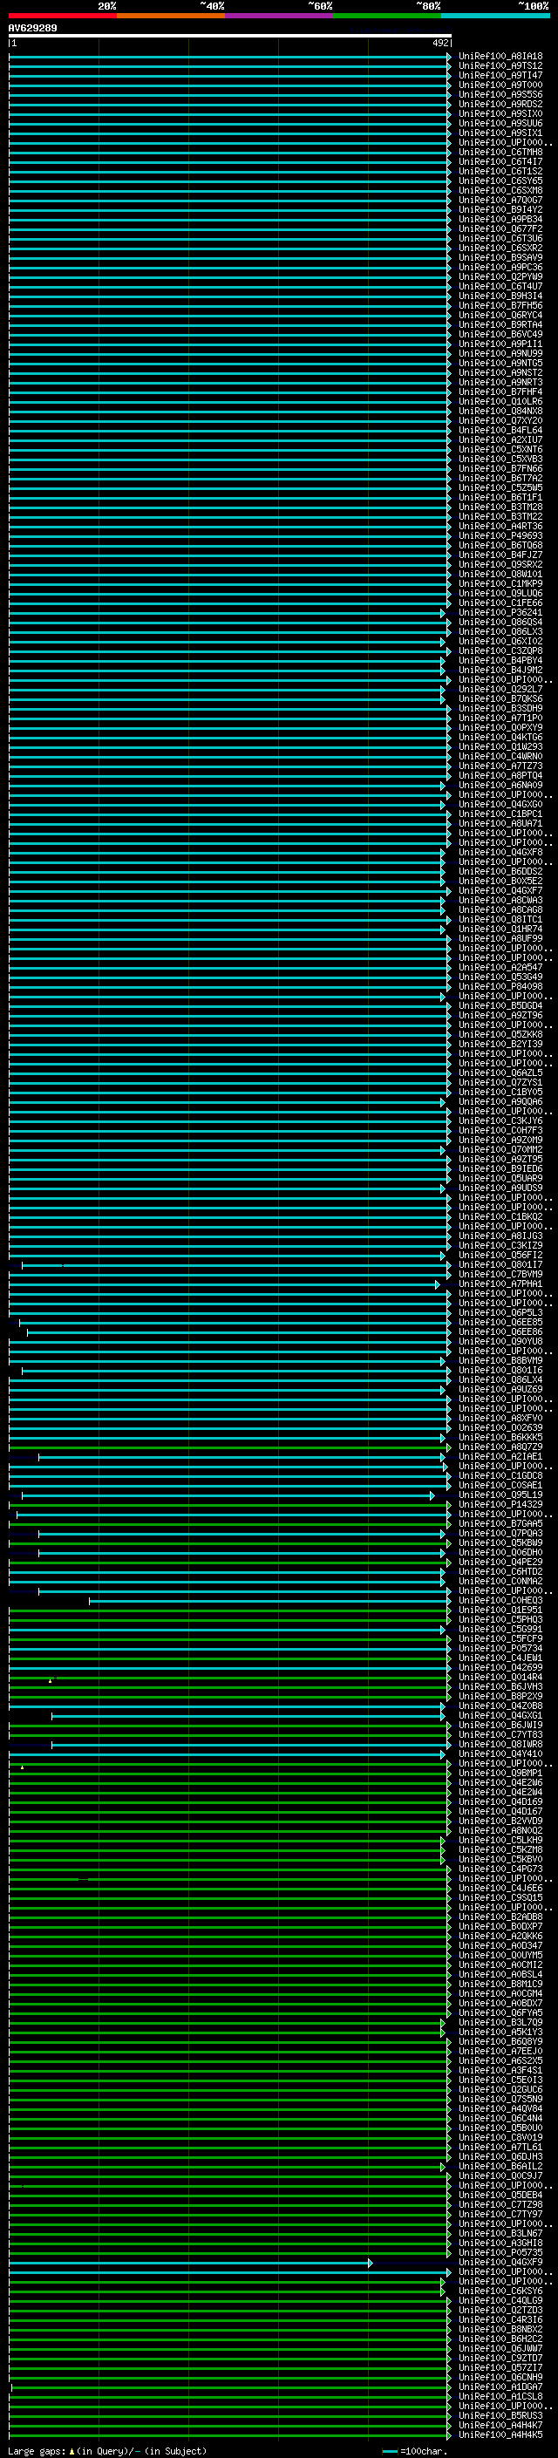Select the UniRef100_Q56FI2 label
Image resolution: width=558 pixels, height=2458 pixels.
500,1255
